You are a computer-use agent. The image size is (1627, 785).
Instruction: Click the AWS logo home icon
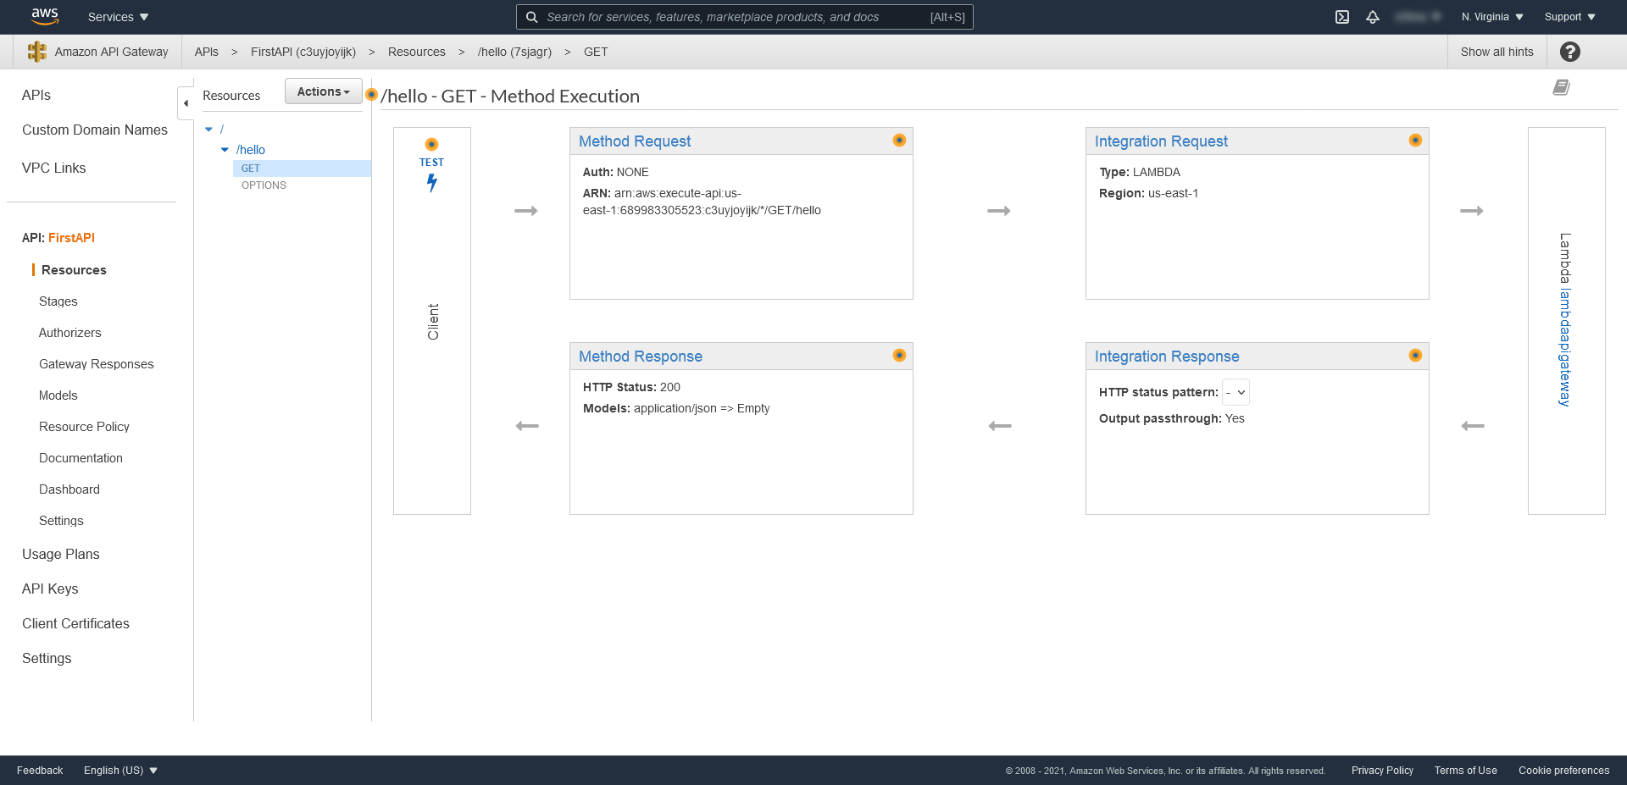(x=45, y=17)
